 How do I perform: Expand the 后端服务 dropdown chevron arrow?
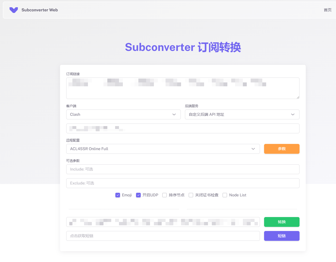point(293,114)
